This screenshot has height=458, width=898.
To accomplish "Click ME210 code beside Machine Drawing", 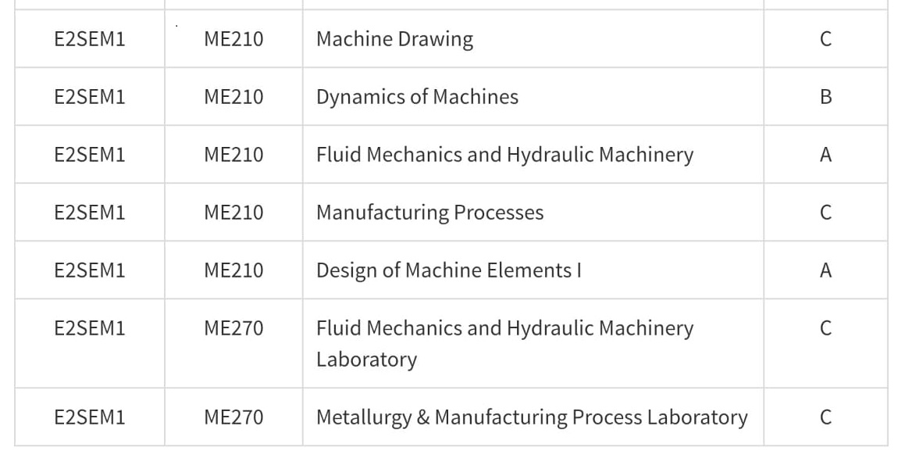I will [233, 39].
